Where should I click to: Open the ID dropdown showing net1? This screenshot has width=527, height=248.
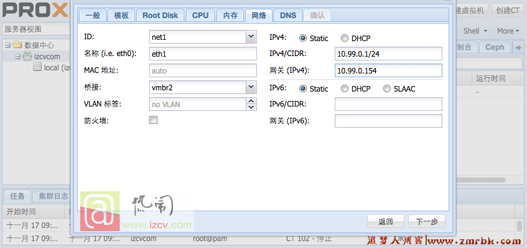click(x=251, y=37)
